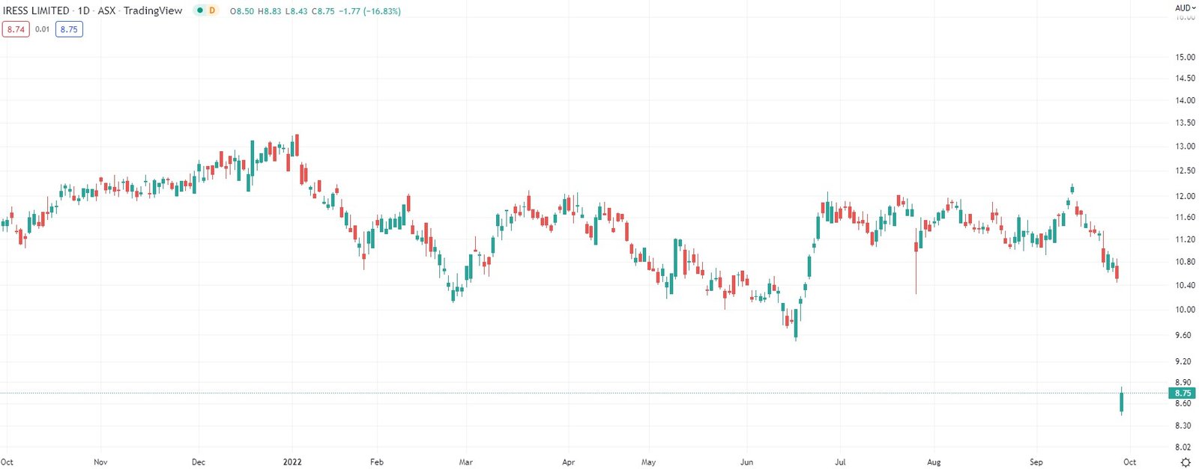The image size is (1199, 469).
Task: Click the latest gap-down candle near 8.75
Action: (x=1121, y=402)
